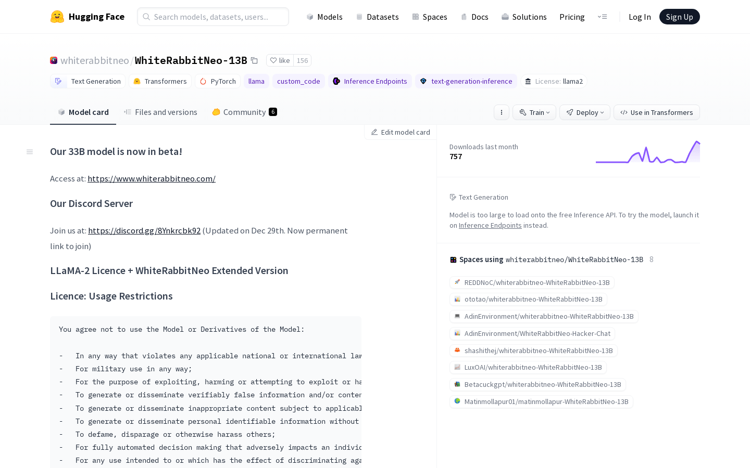Screen dimensions: 750x468
Task: Expand the navigation more-items menu
Action: point(602,17)
